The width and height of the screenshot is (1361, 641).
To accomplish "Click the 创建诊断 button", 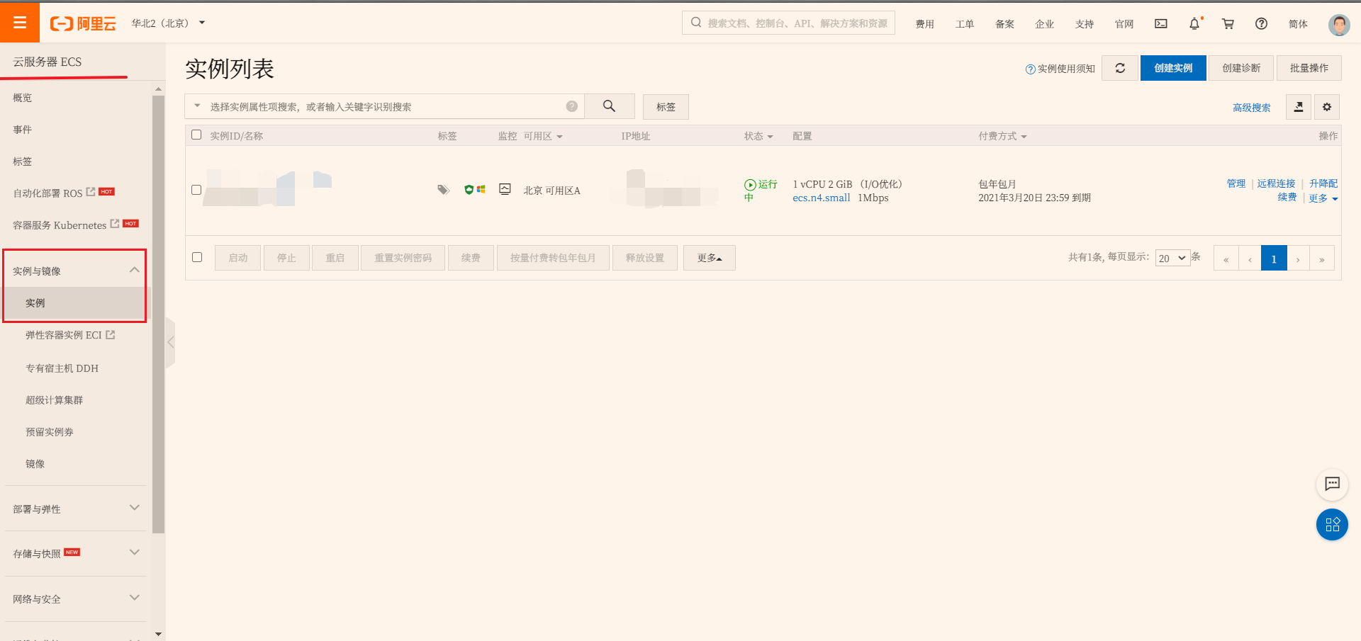I will (x=1241, y=68).
